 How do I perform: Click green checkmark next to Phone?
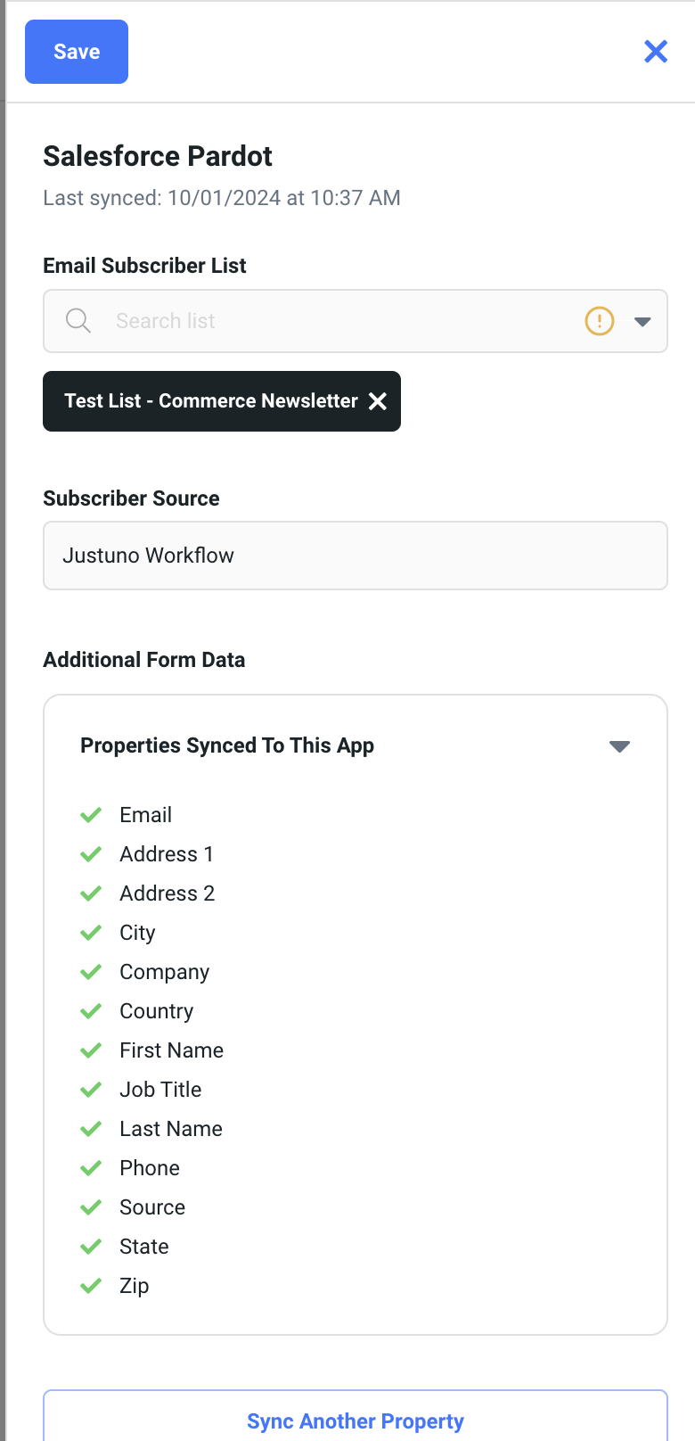91,1168
